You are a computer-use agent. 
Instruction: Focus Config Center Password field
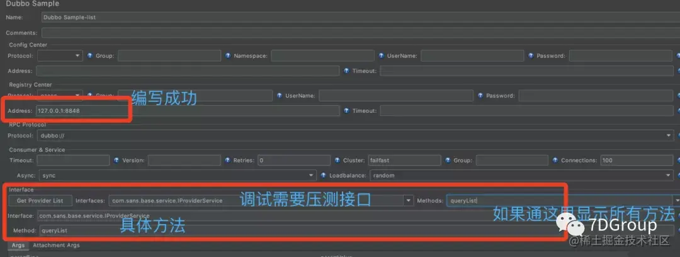[x=621, y=55]
